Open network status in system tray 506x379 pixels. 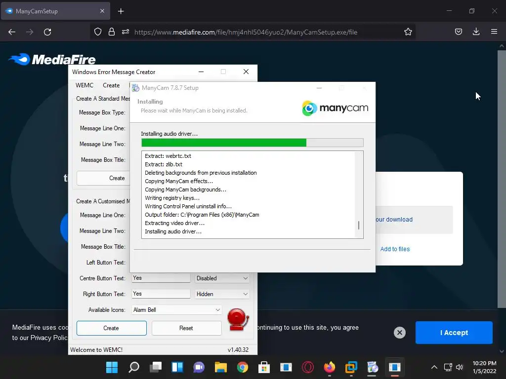pos(448,367)
